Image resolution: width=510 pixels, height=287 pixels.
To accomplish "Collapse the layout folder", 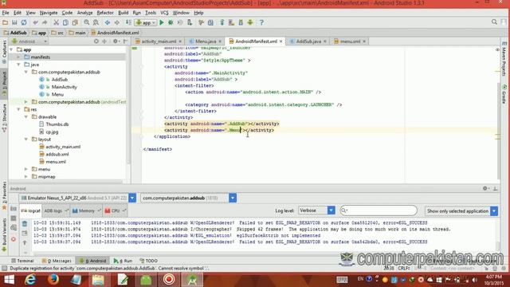I will (x=26, y=140).
